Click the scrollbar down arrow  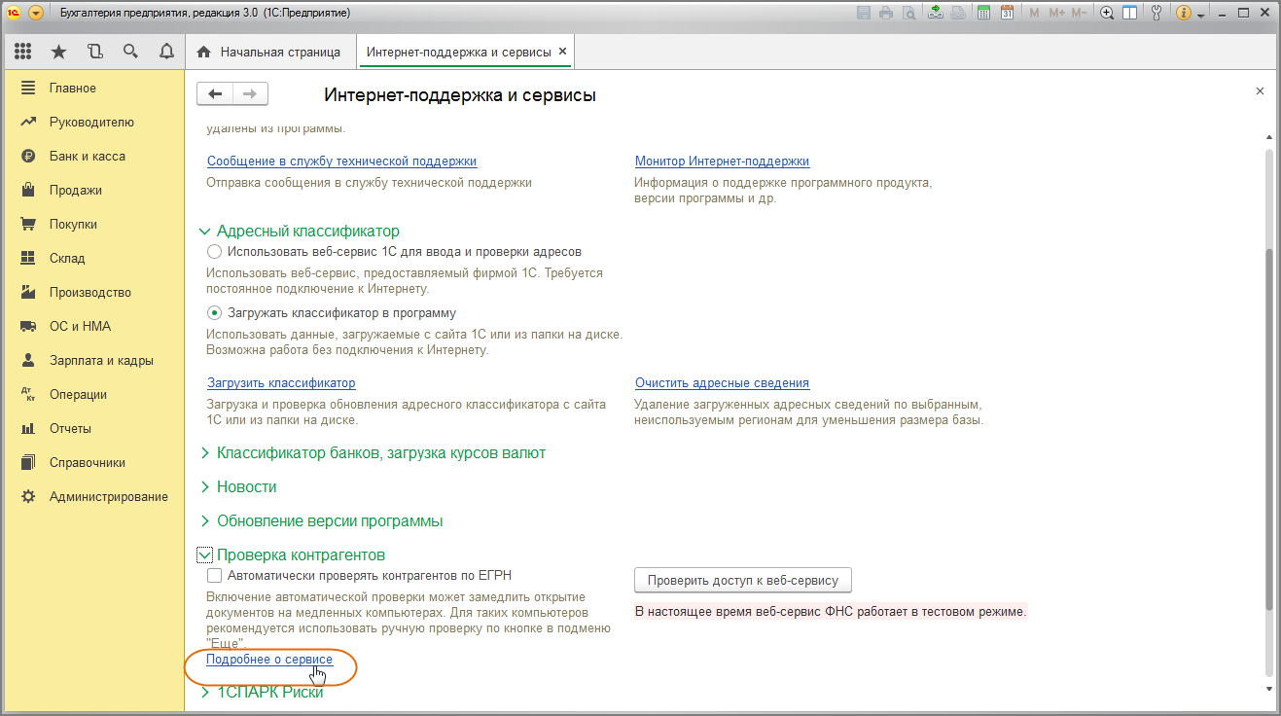pyautogui.click(x=1267, y=689)
